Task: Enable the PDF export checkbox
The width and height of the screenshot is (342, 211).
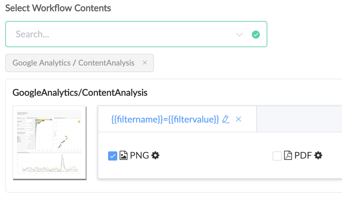Action: [277, 156]
